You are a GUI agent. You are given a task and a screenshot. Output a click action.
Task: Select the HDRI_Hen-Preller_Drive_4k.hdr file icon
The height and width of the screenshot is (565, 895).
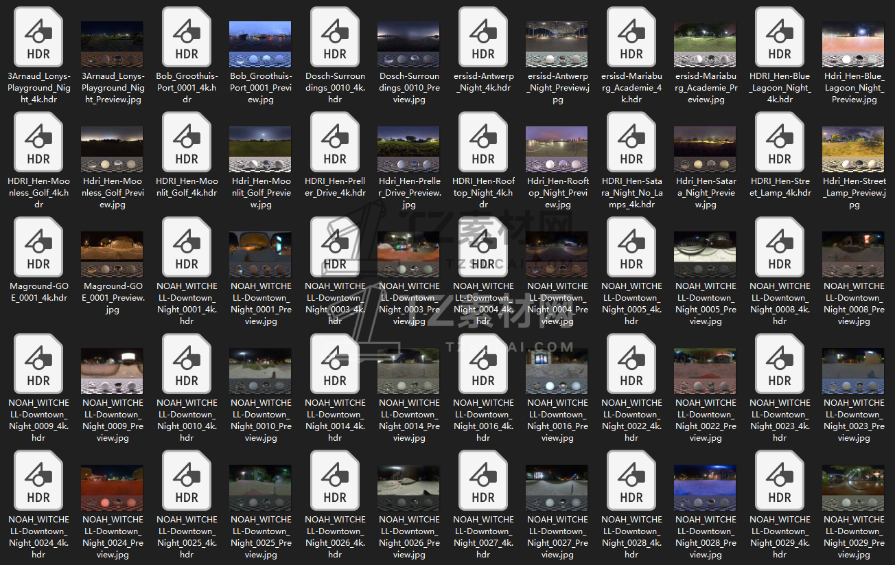coord(335,142)
